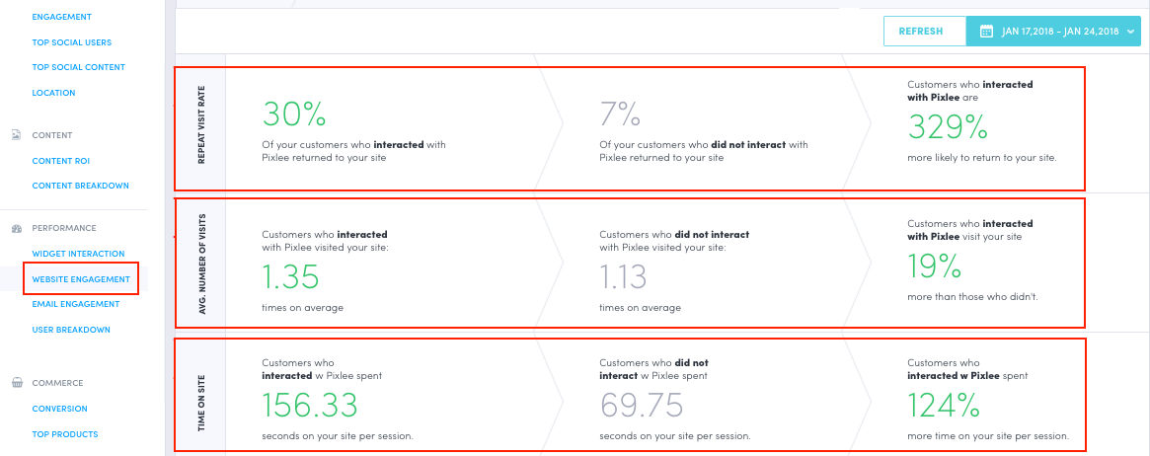Select the Location menu item
Viewport: 1150px width, 456px height.
(53, 93)
